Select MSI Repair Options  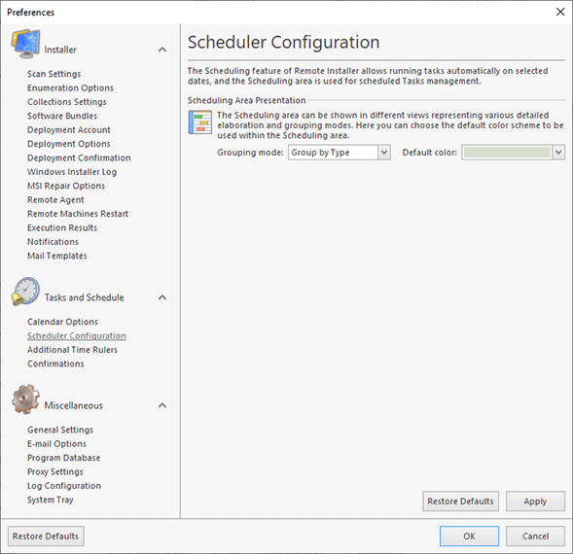tap(66, 186)
